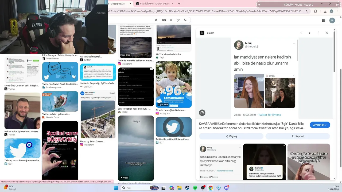Open the Karadeniz rulo bulut video thumbnail
The height and width of the screenshot is (192, 342).
pos(136,148)
